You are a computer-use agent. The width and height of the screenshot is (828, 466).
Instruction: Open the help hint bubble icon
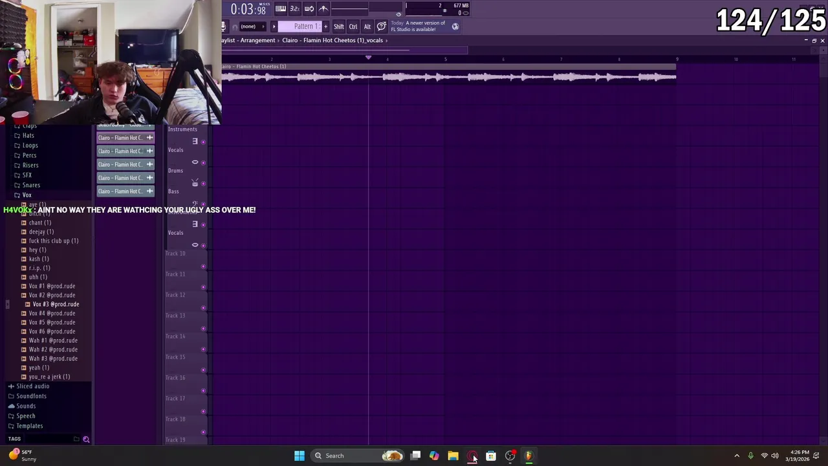[x=382, y=27]
